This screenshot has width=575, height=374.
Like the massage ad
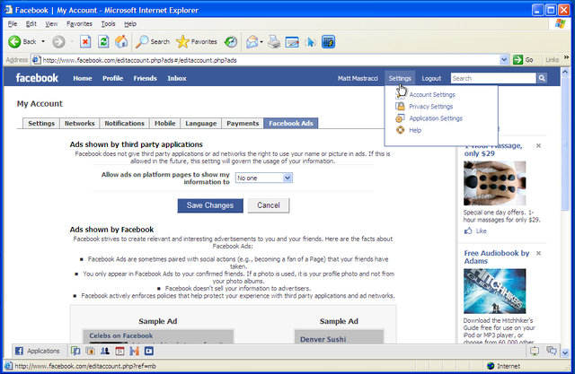475,230
